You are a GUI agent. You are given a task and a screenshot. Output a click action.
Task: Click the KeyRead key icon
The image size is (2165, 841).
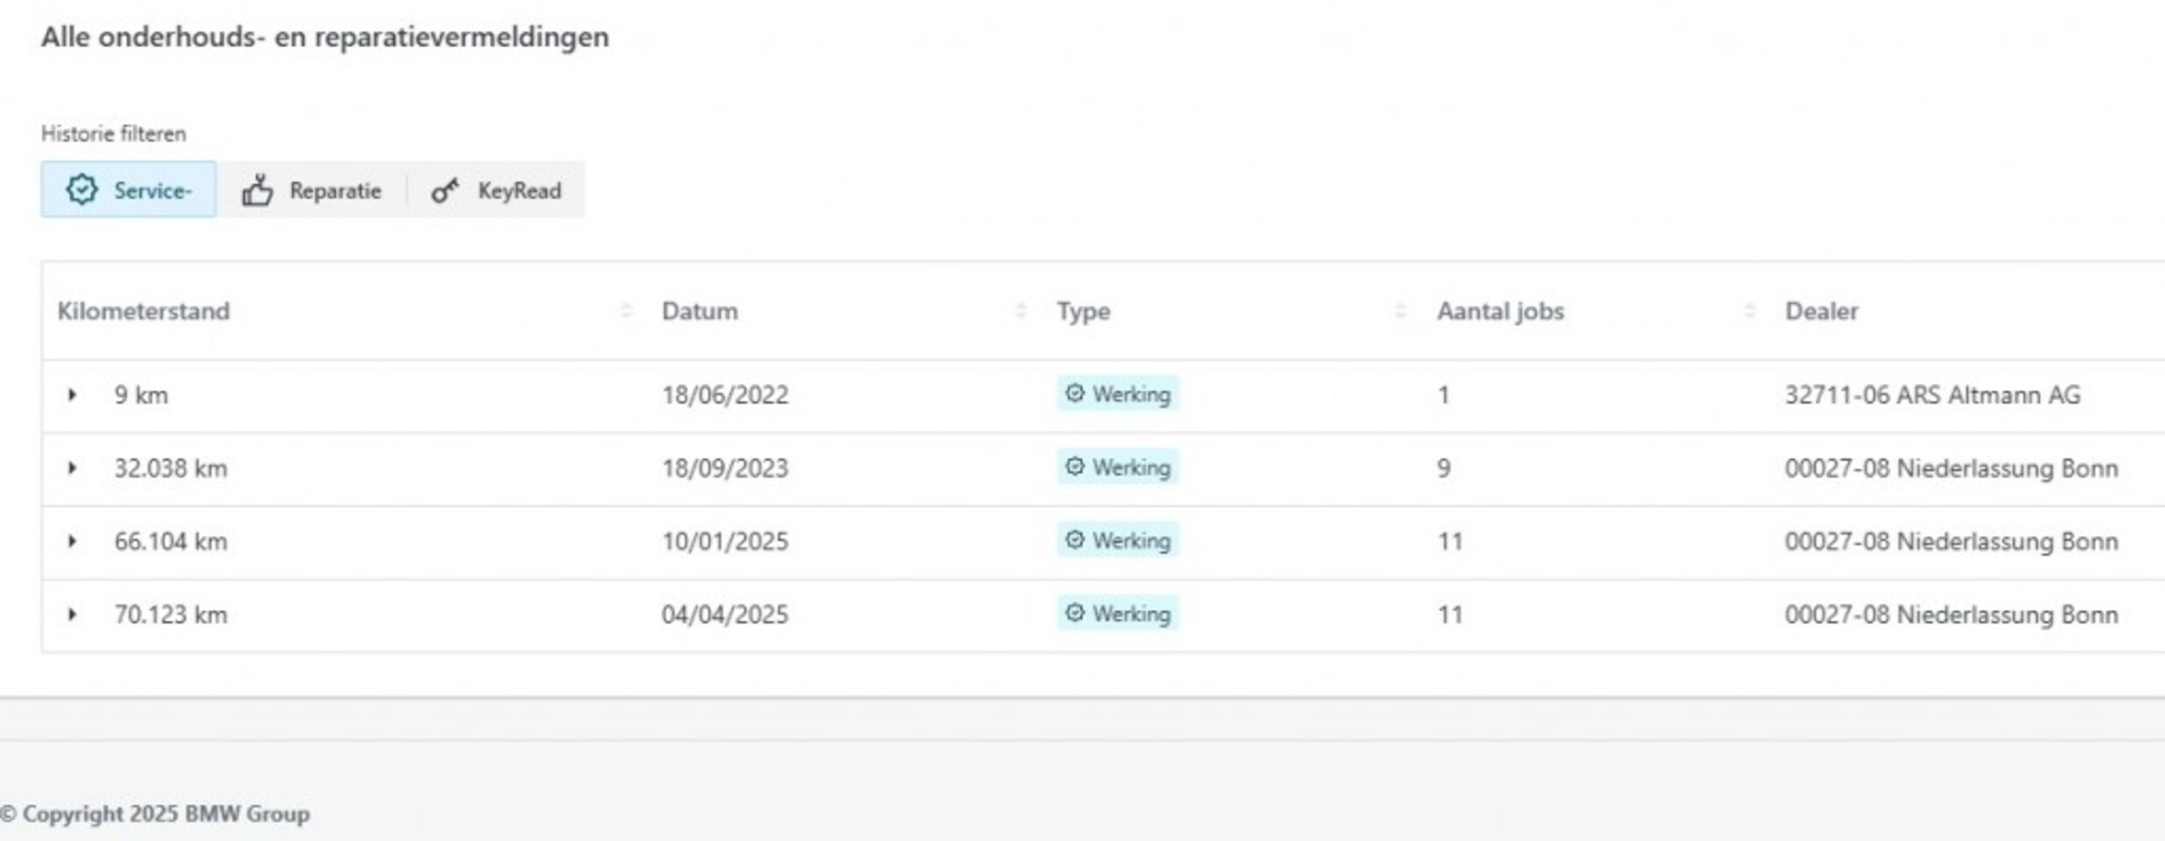(x=444, y=190)
